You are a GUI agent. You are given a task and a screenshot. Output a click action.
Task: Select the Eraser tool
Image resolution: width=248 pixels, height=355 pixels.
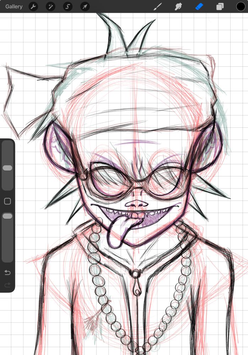199,6
